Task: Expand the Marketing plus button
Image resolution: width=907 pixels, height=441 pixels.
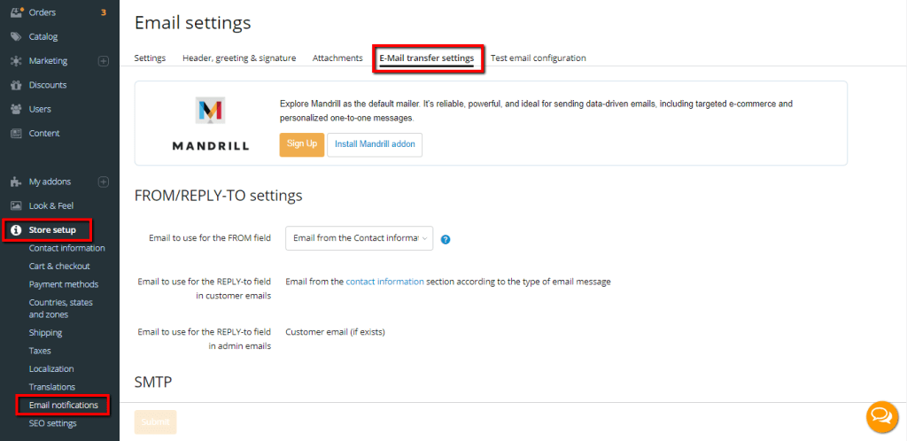Action: point(104,61)
